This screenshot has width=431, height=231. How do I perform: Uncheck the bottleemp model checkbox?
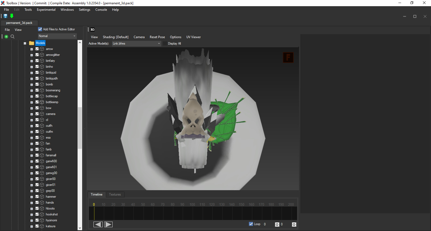[x=37, y=102]
